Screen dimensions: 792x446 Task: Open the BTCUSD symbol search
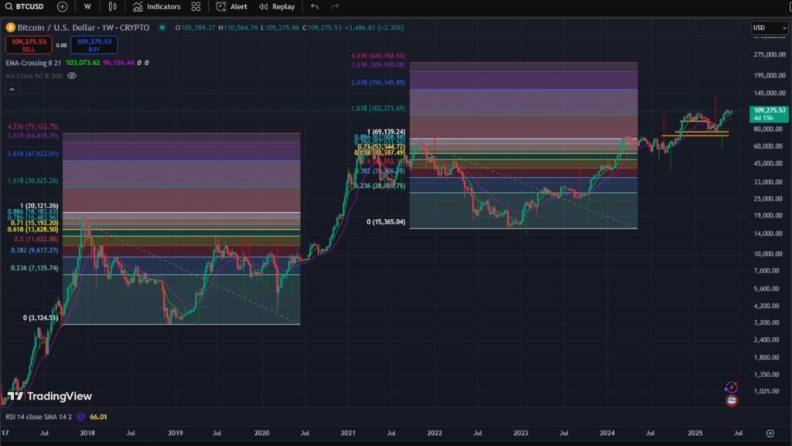click(24, 6)
